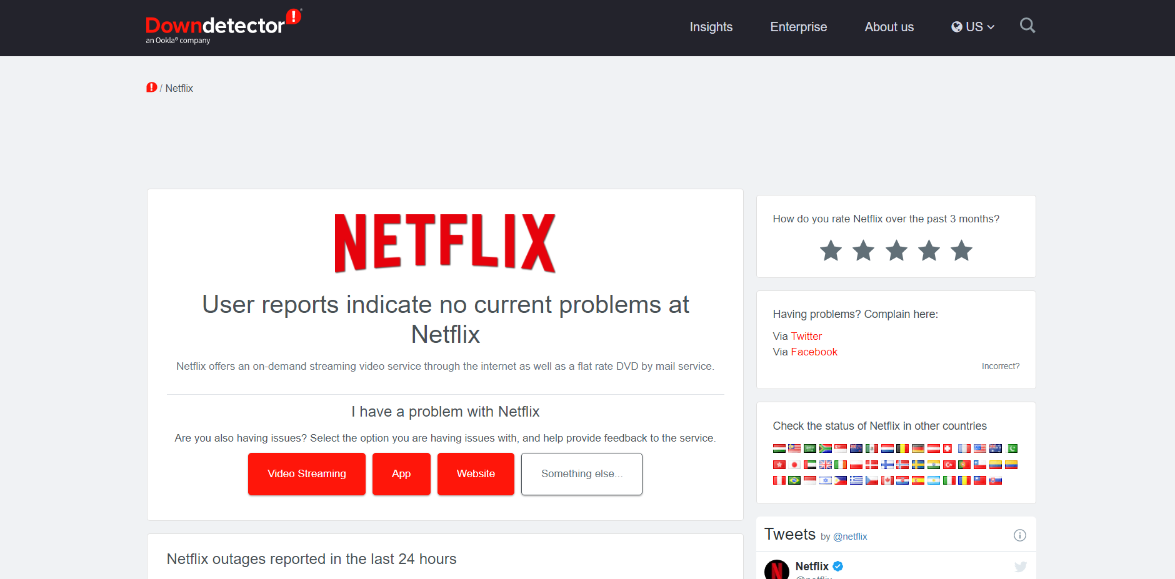Open the Insights menu
1175x579 pixels.
click(711, 27)
